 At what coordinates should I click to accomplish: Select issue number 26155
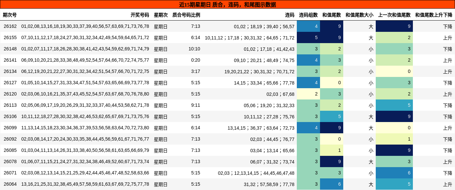point(10,37)
